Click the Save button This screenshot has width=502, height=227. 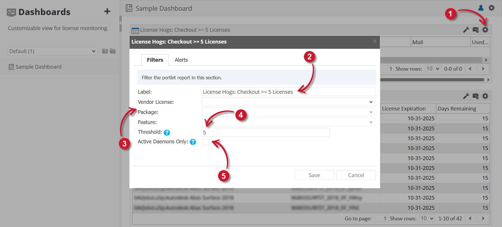pyautogui.click(x=314, y=175)
